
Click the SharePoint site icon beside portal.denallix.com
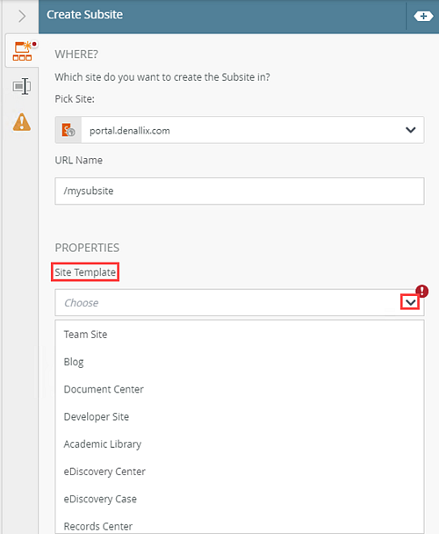coord(68,130)
